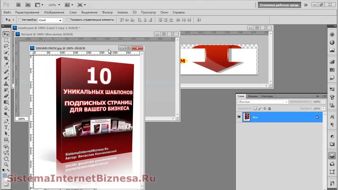338x190 pixels.
Task: Click the foreground color swatch
Action: click(x=4, y=175)
